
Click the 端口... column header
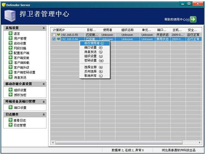point(163,30)
